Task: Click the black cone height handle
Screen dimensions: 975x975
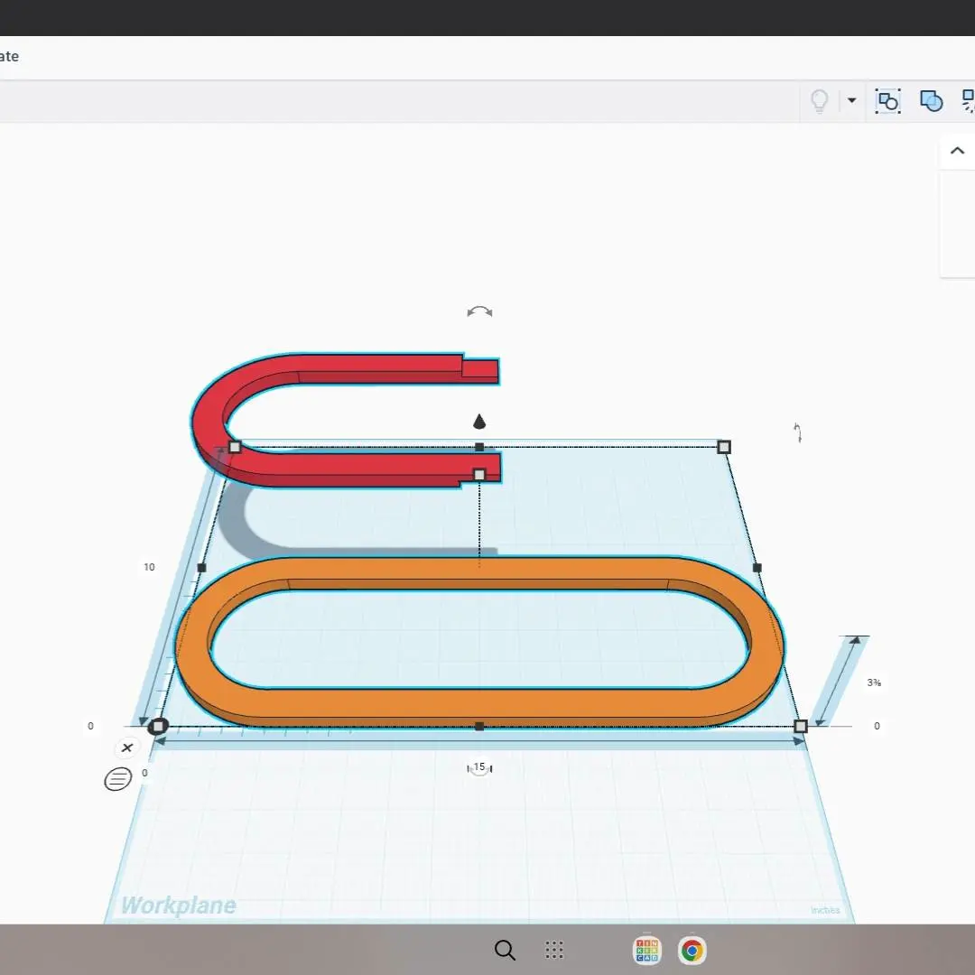Action: tap(478, 422)
